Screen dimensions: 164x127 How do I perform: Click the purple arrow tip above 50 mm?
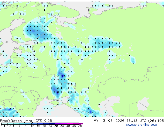(82, 124)
